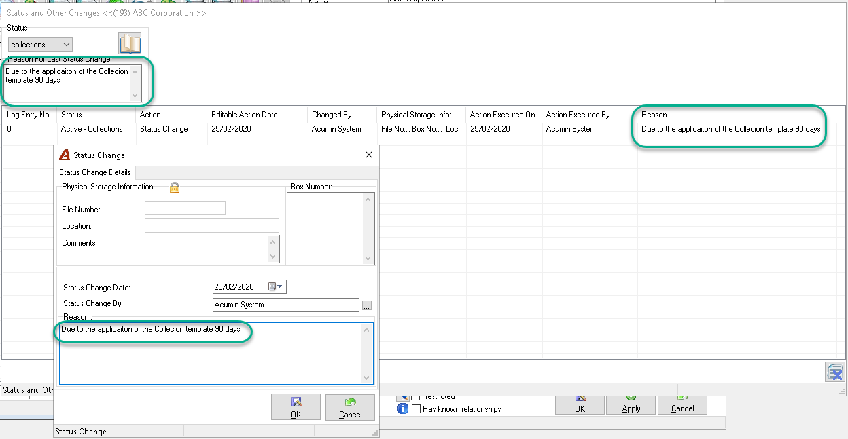Select the Status Change cell under Action
The width and height of the screenshot is (848, 439).
(164, 129)
